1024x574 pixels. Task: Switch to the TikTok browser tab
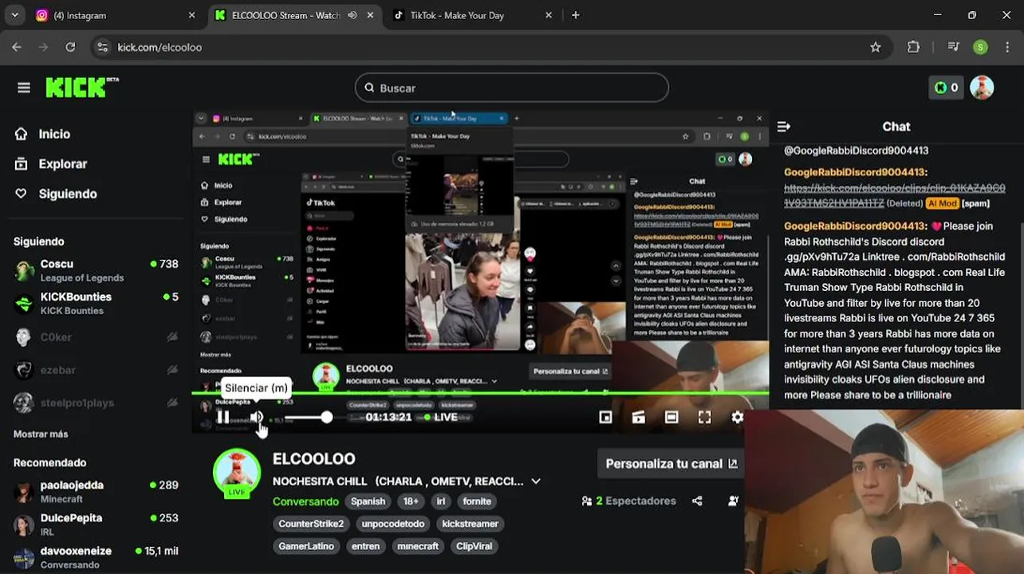pos(474,15)
